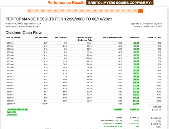Select the 13Y period tab
Screen dimensions: 169x129
click(75, 11)
